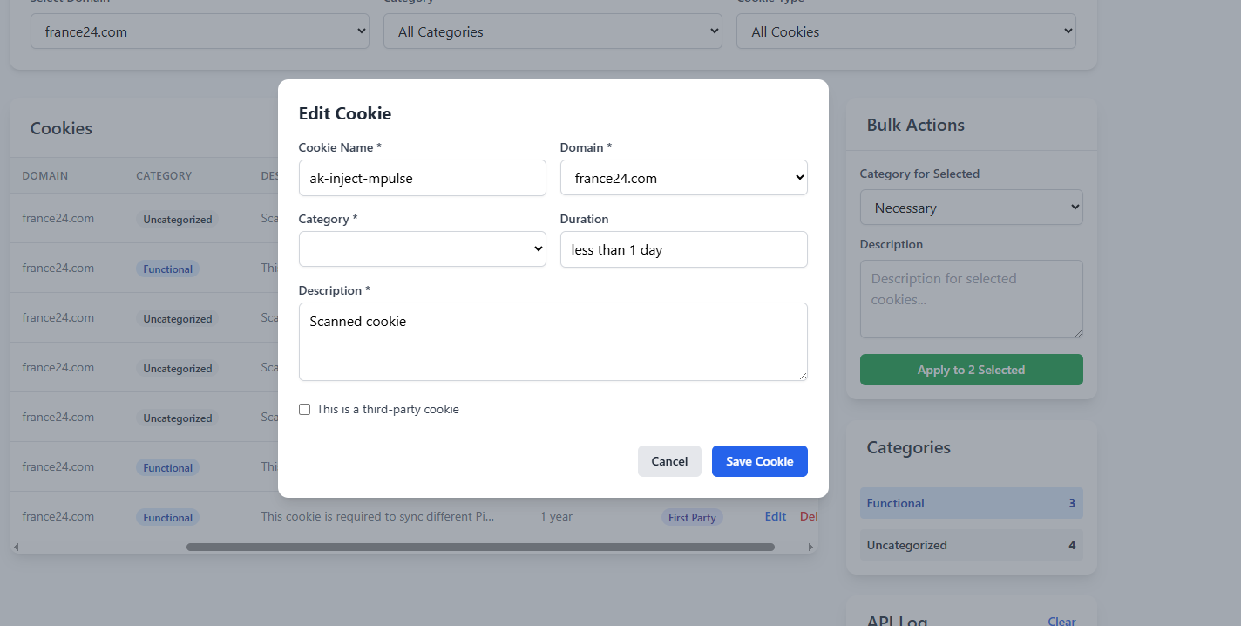Click the Cookie Name field containing ak-inject-mpulse
This screenshot has width=1241, height=626.
[x=422, y=178]
